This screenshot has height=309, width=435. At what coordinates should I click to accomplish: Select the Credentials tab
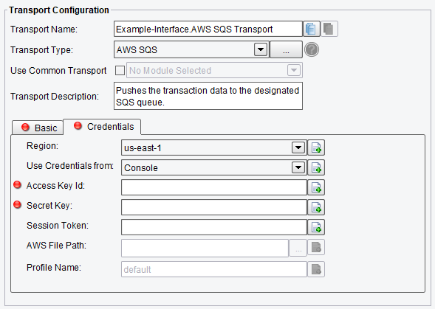tap(103, 127)
